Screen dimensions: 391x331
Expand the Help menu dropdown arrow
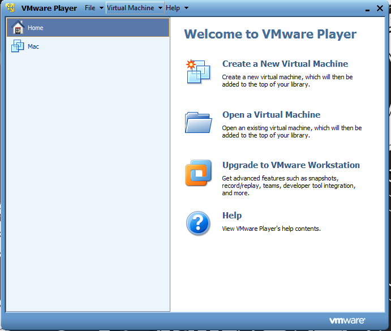186,8
